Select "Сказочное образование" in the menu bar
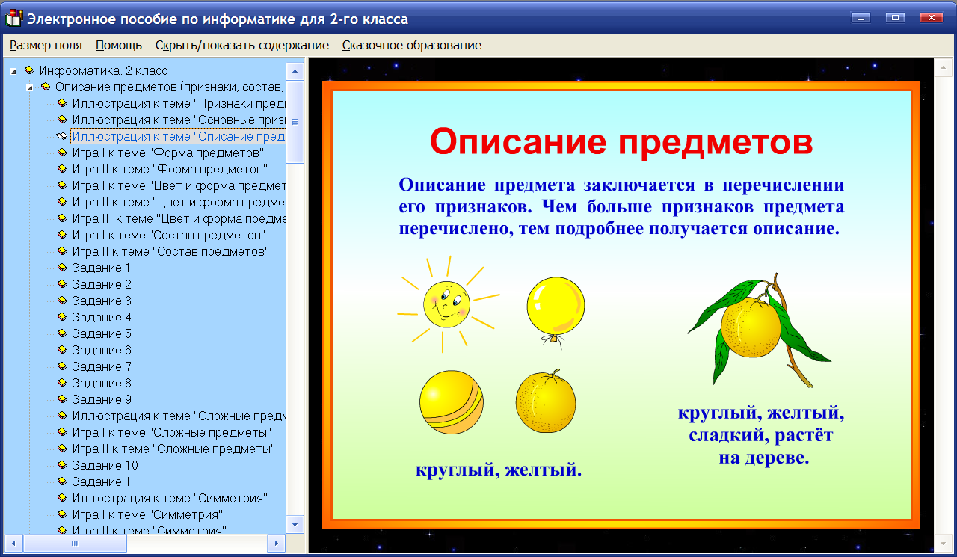Viewport: 957px width, 557px height. click(x=410, y=45)
